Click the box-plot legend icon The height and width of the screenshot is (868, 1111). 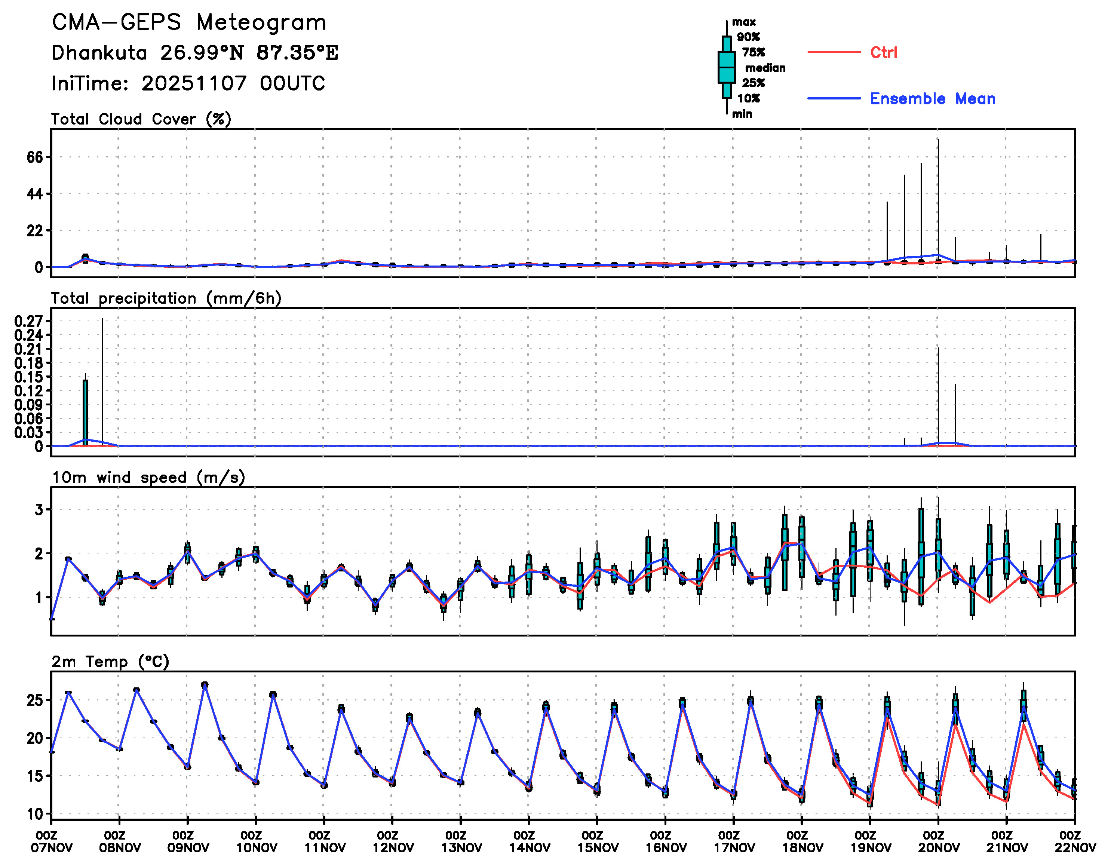point(727,67)
